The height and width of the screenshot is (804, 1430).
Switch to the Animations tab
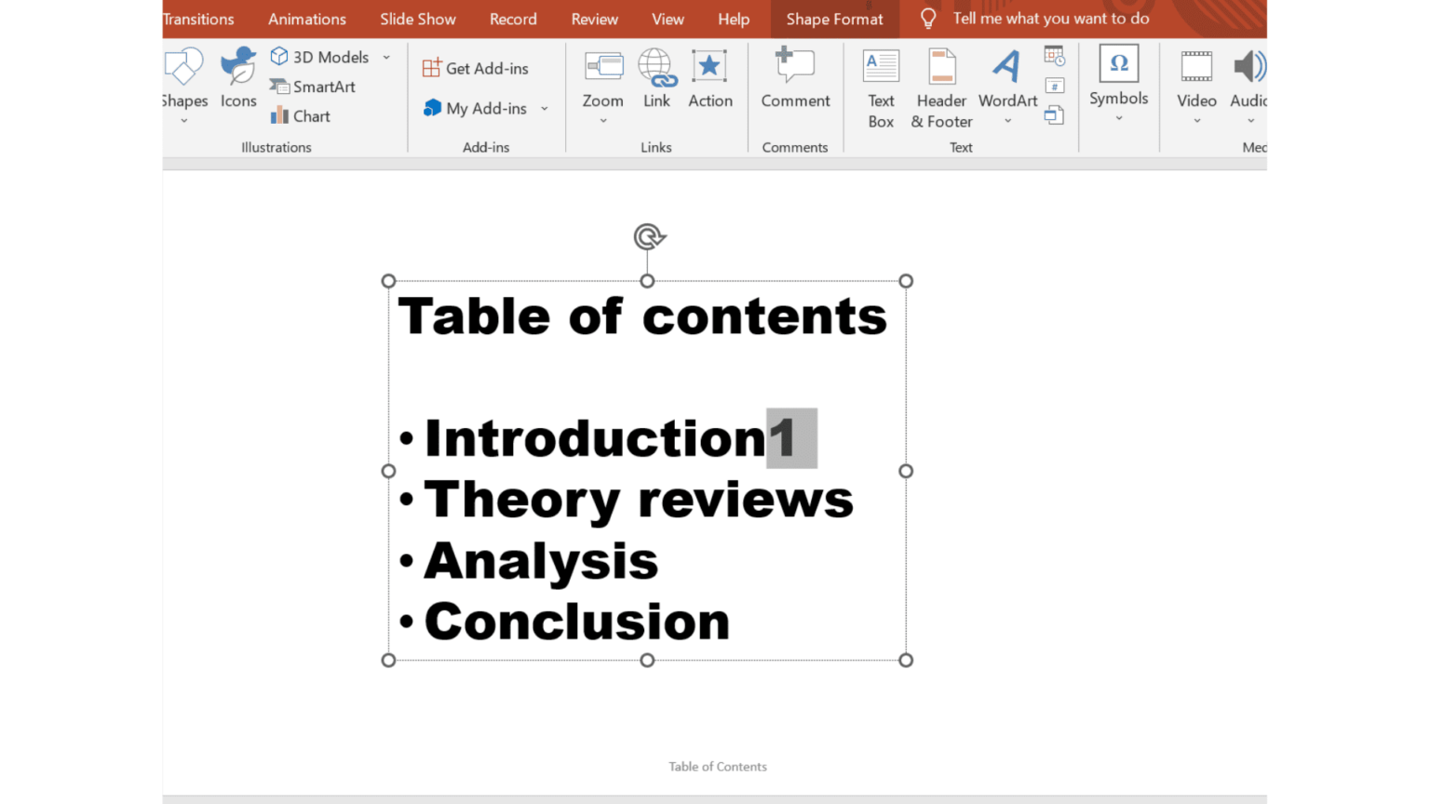click(306, 19)
